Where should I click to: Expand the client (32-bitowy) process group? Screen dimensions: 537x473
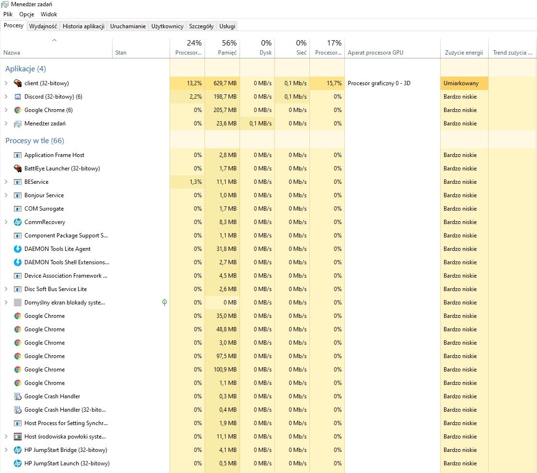(6, 83)
